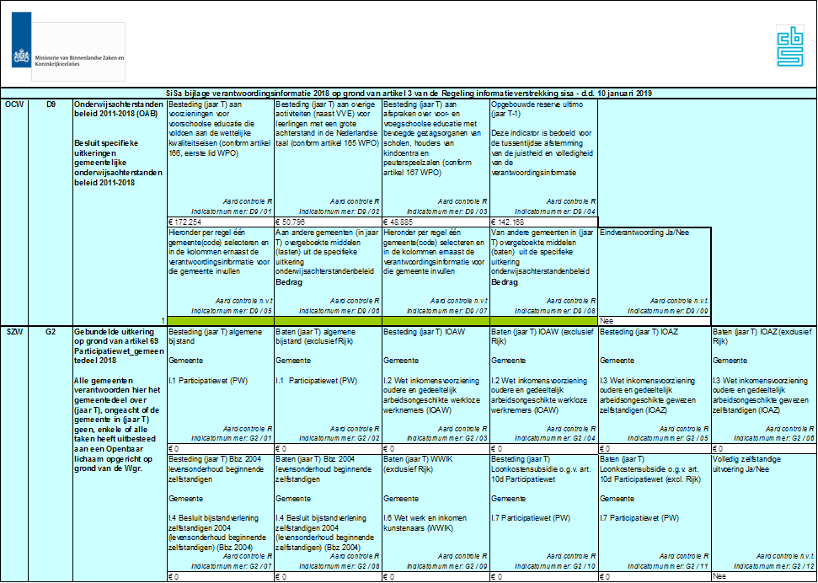The width and height of the screenshot is (818, 583).
Task: Open the Eindverantwoording Ja/Nee value cell showing Nee
Action: [x=654, y=321]
